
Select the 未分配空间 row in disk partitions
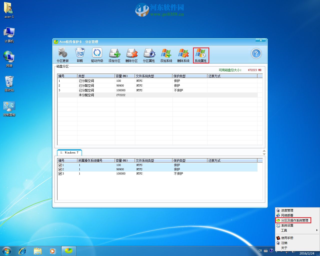pyautogui.click(x=86, y=95)
